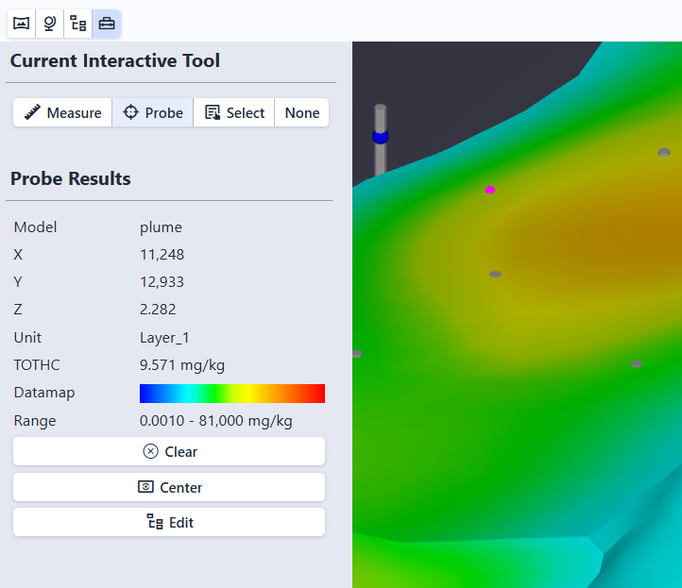
Task: Click the X coordinate value 11,248
Action: tap(162, 254)
